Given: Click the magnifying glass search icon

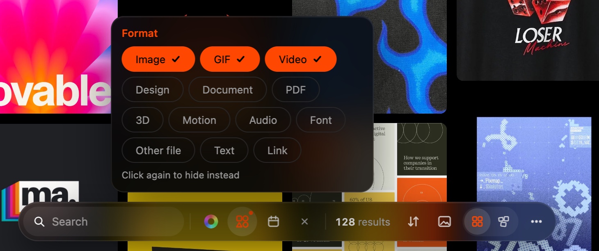Looking at the screenshot, I should (39, 222).
